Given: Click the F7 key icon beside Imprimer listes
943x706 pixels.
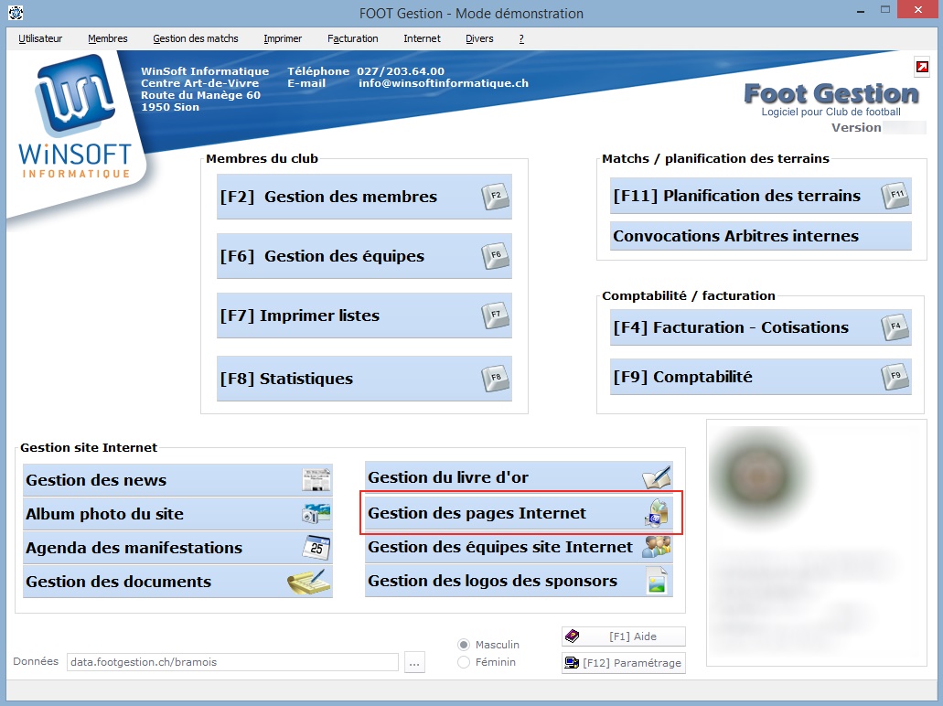Looking at the screenshot, I should click(496, 316).
